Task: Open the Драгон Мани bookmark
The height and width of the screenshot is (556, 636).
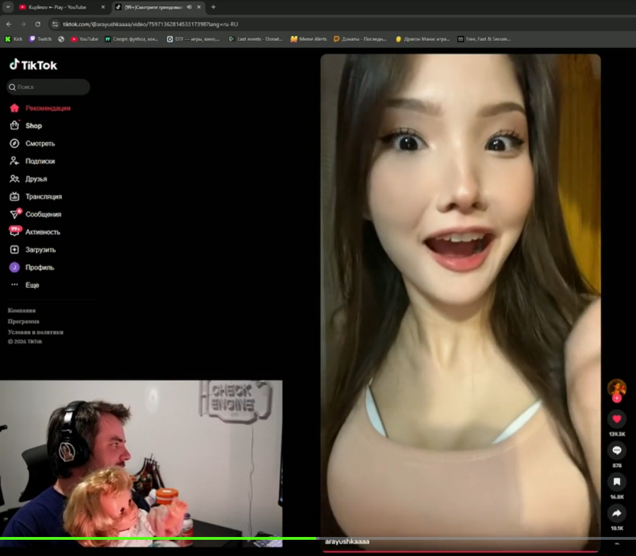Action: (423, 39)
